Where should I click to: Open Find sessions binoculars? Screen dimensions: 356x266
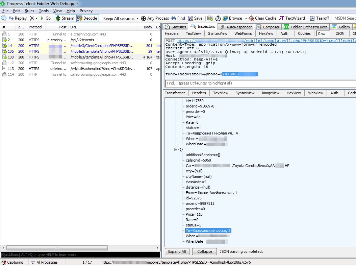click(178, 18)
